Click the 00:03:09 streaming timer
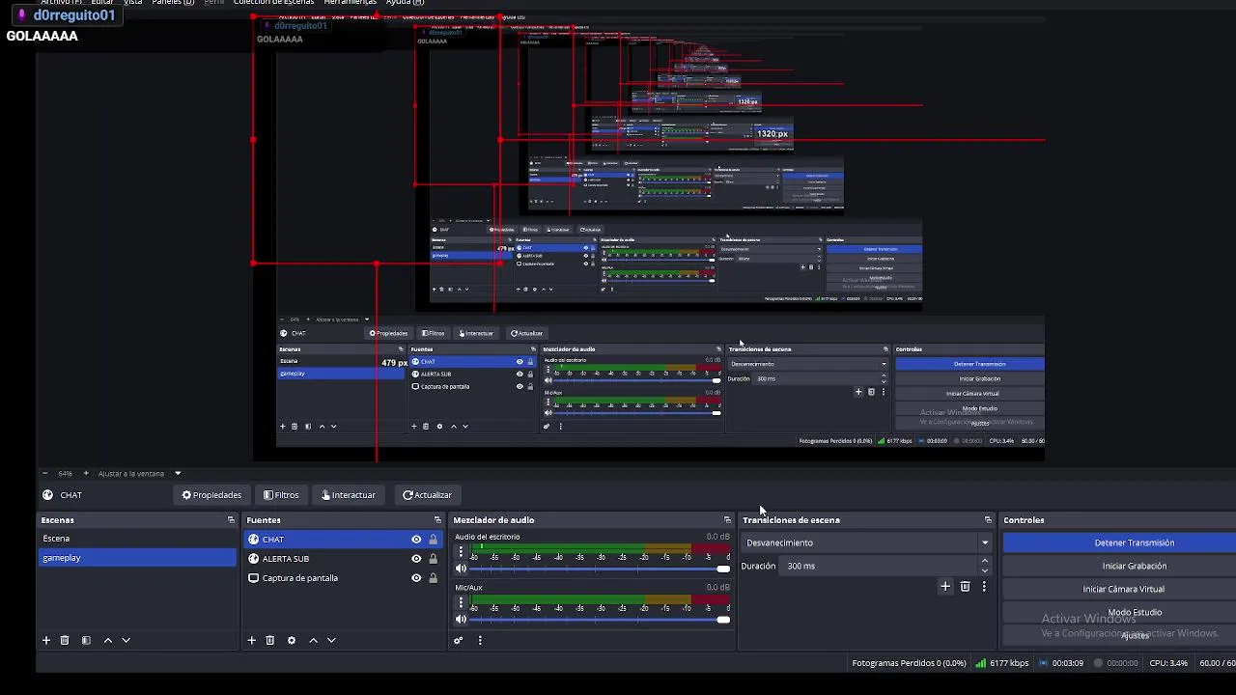1236x695 pixels. tap(1067, 663)
